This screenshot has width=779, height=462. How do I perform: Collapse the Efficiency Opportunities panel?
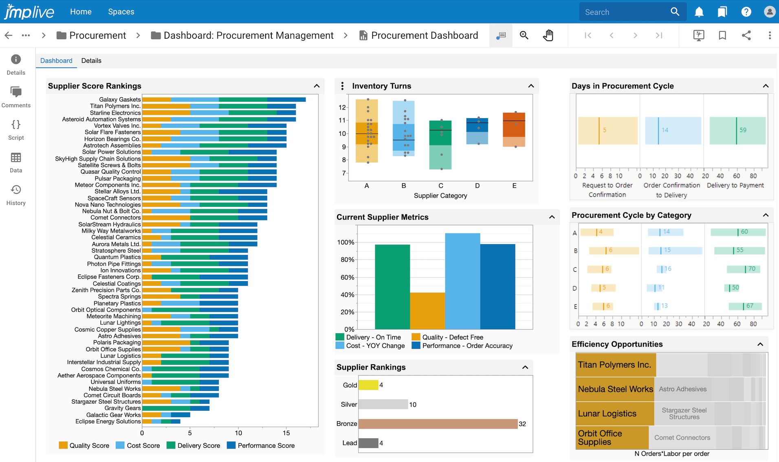click(x=760, y=344)
